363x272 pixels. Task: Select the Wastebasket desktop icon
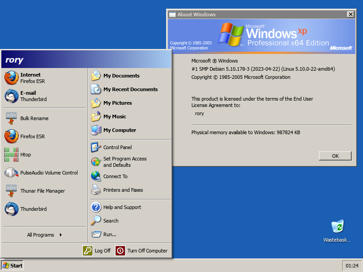pos(338,226)
